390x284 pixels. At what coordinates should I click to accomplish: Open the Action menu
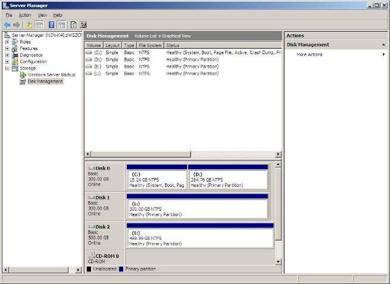[25, 15]
